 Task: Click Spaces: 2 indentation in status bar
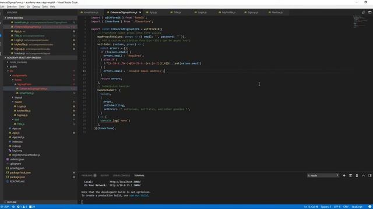(326, 207)
